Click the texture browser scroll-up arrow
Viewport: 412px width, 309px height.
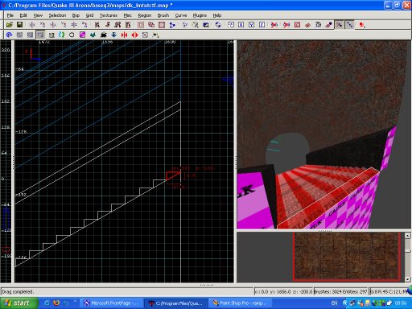[408, 236]
